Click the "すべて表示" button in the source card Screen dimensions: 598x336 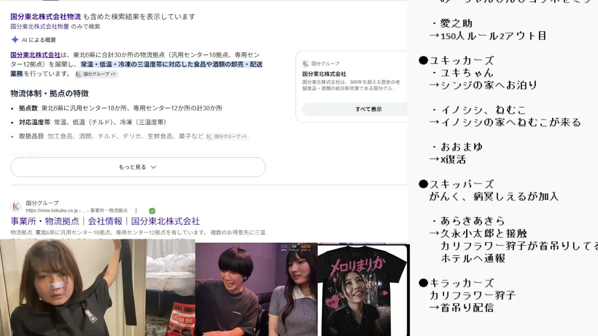(369, 109)
